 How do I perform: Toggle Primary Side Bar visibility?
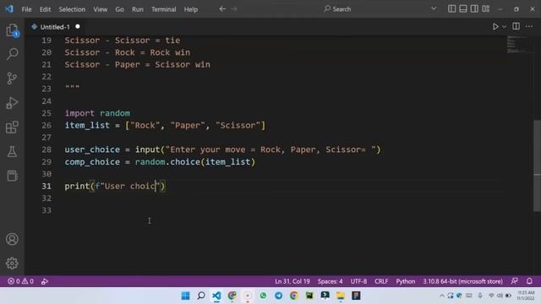451,9
